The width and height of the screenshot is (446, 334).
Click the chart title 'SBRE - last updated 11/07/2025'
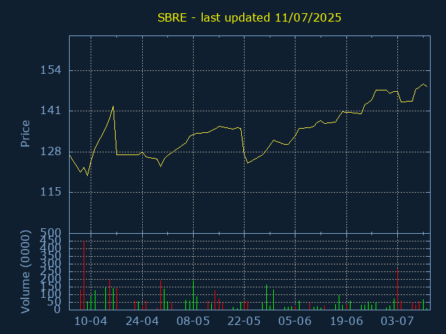pos(249,17)
